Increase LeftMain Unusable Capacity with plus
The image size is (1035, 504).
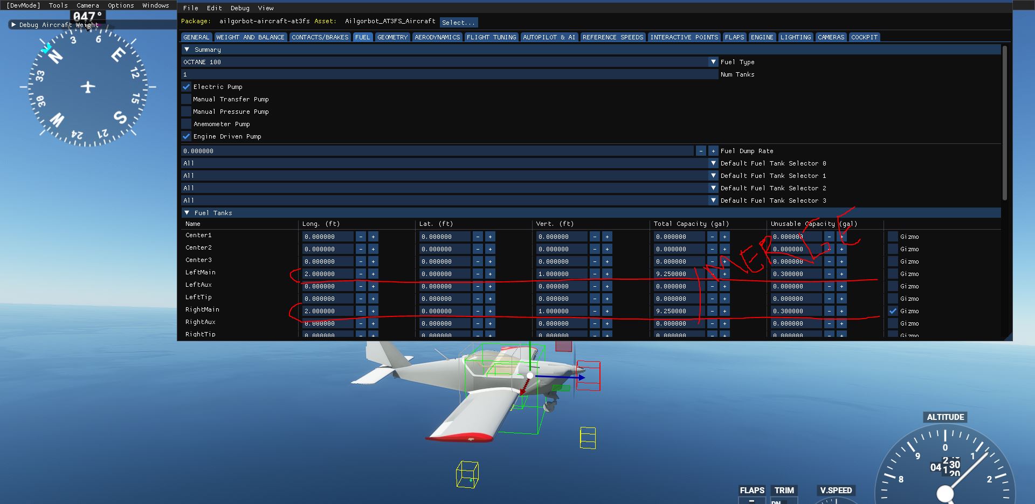(841, 274)
